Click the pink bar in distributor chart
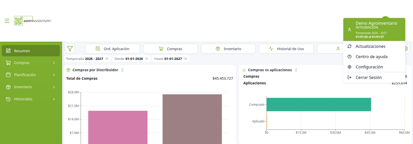This screenshot has width=413, height=144. [118, 127]
